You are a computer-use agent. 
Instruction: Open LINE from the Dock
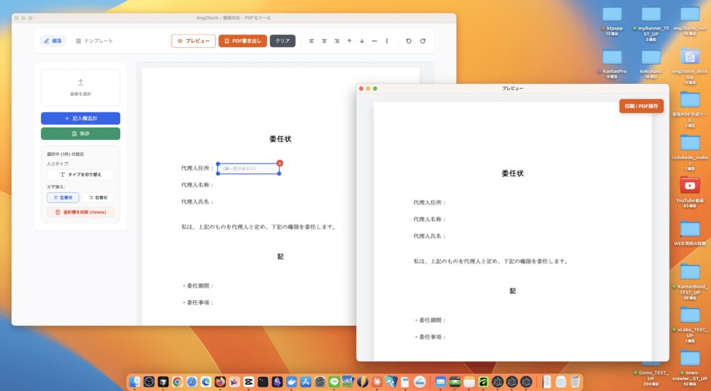pos(334,382)
